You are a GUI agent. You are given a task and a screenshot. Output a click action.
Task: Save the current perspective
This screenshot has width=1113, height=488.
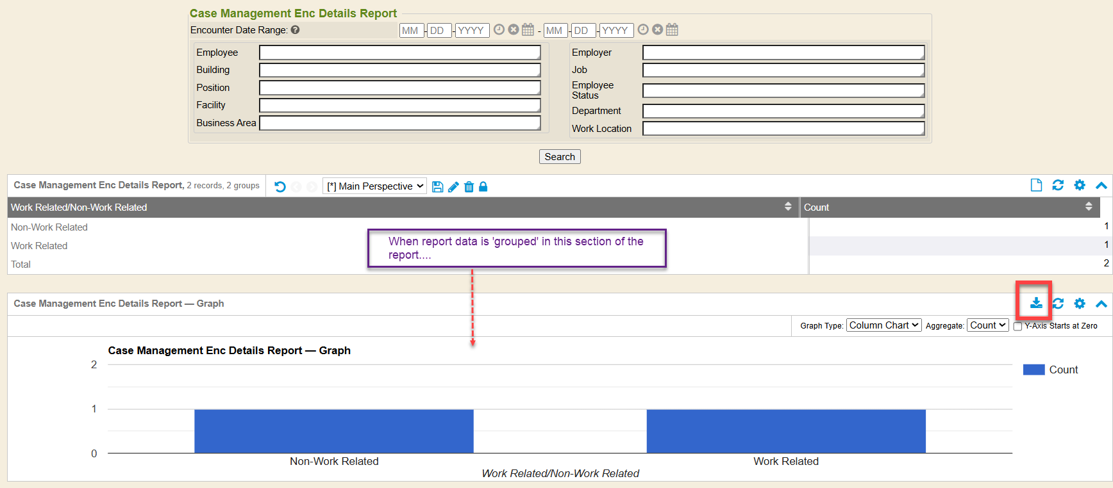pos(437,187)
